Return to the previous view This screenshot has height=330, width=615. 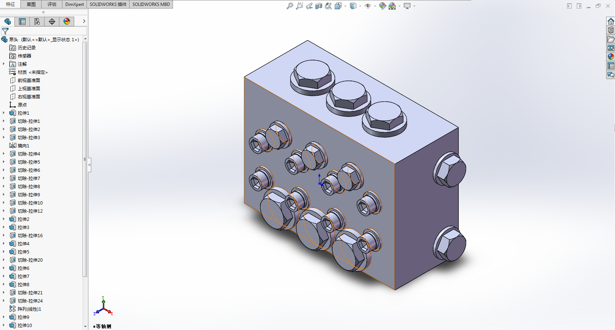[x=309, y=6]
